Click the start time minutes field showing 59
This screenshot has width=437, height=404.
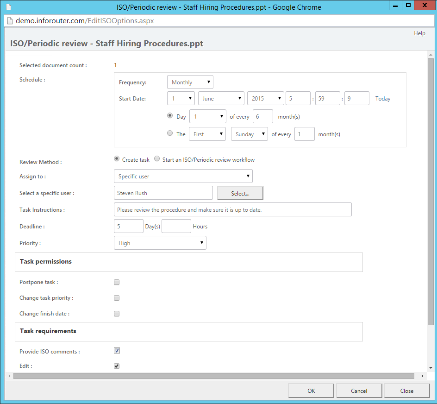click(x=327, y=98)
